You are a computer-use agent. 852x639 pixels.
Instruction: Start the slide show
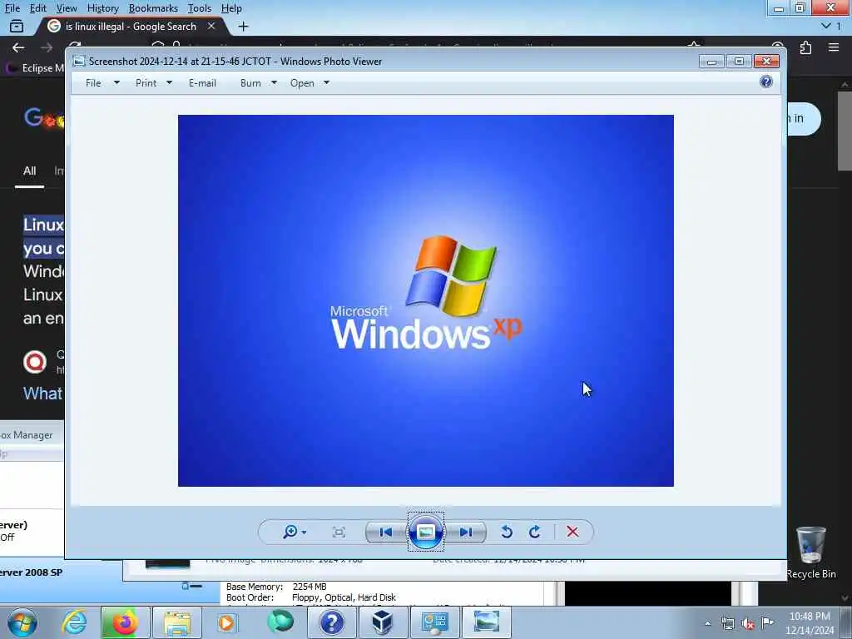pyautogui.click(x=425, y=532)
